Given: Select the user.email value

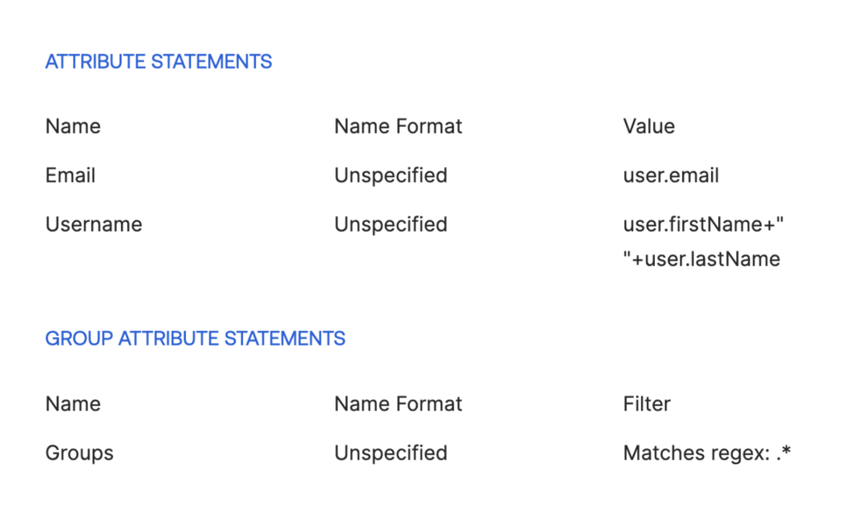Looking at the screenshot, I should click(670, 176).
